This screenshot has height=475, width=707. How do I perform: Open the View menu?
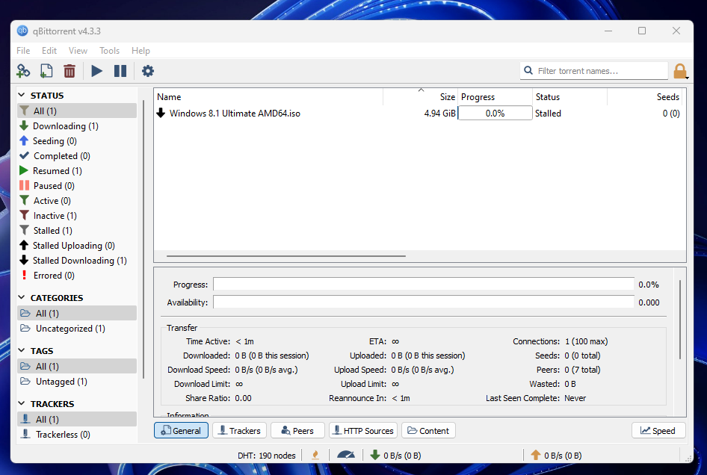78,51
